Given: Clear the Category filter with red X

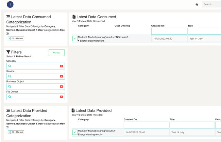Looking at the screenshot, I should [62, 66].
